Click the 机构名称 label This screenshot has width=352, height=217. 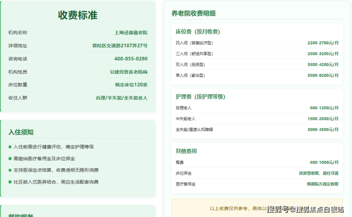pos(18,32)
